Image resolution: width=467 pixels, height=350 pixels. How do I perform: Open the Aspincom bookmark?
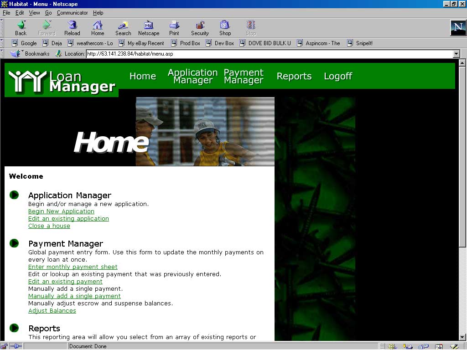pos(318,43)
